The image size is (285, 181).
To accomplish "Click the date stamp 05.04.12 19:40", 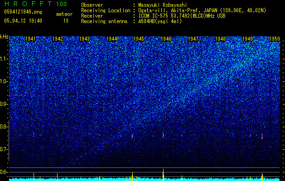I will coord(23,21).
